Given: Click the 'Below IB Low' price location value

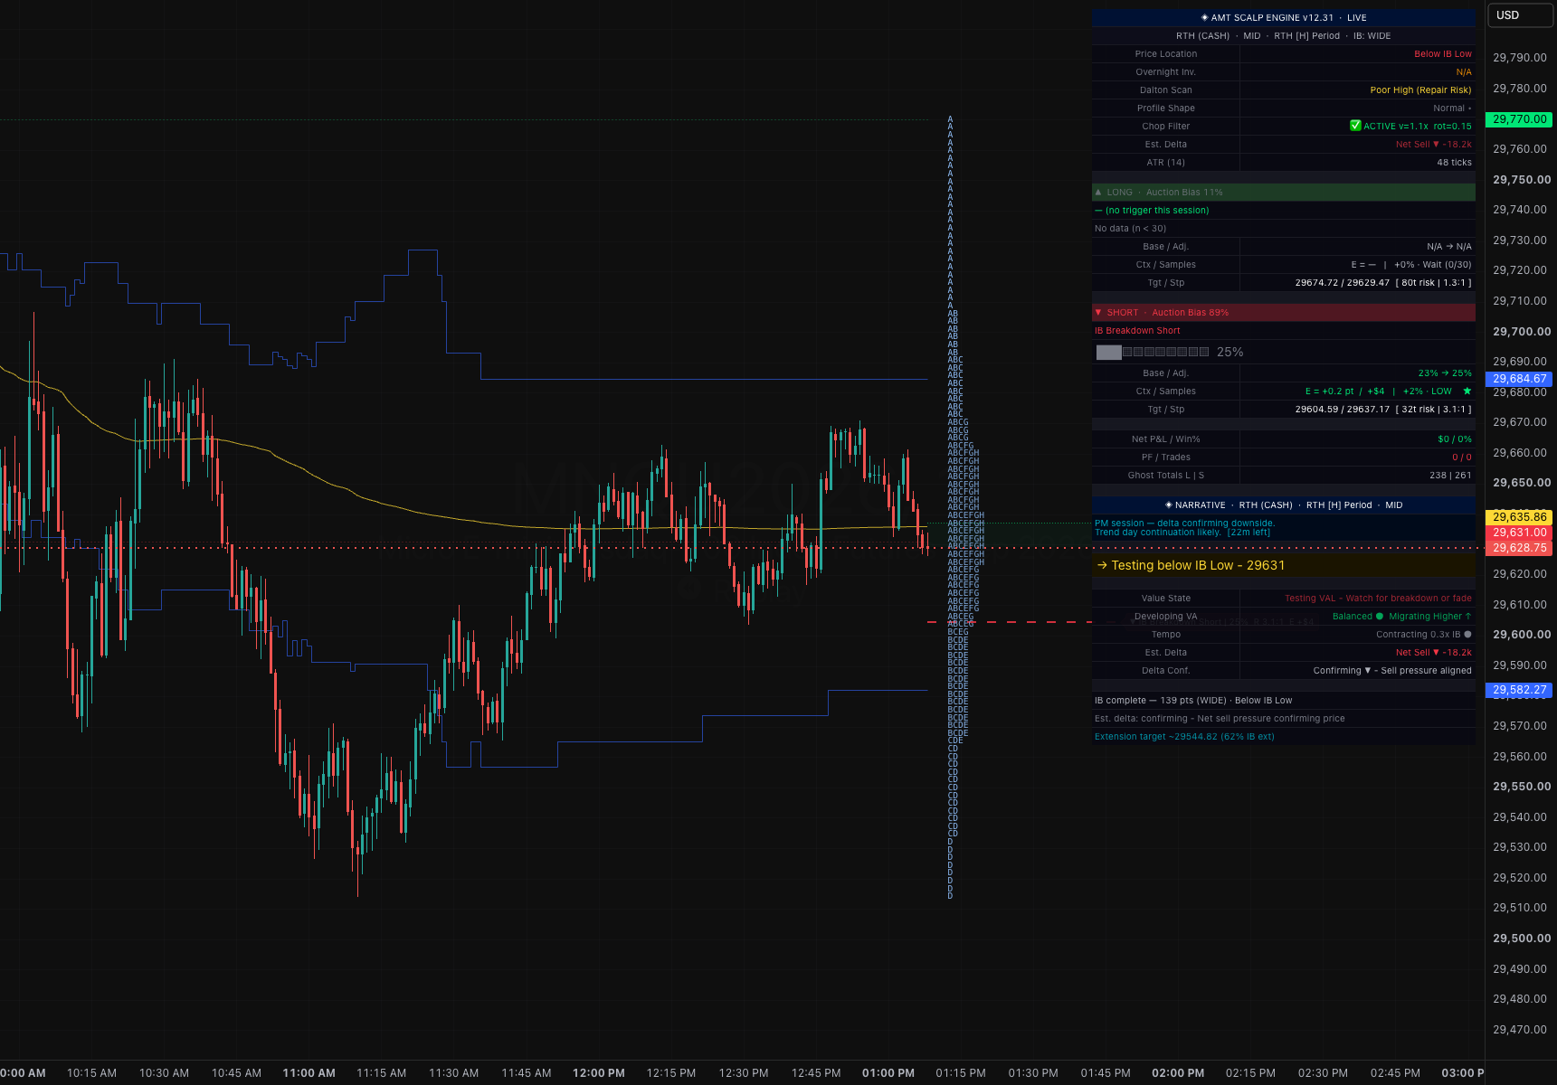Looking at the screenshot, I should pyautogui.click(x=1443, y=54).
